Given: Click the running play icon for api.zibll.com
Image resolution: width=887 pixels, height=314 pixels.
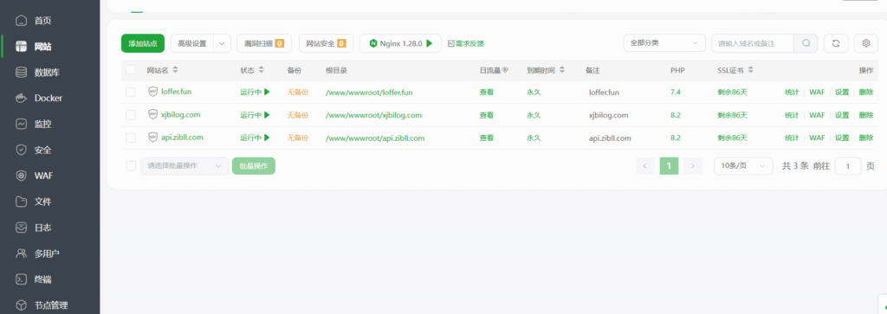Looking at the screenshot, I should tap(267, 138).
